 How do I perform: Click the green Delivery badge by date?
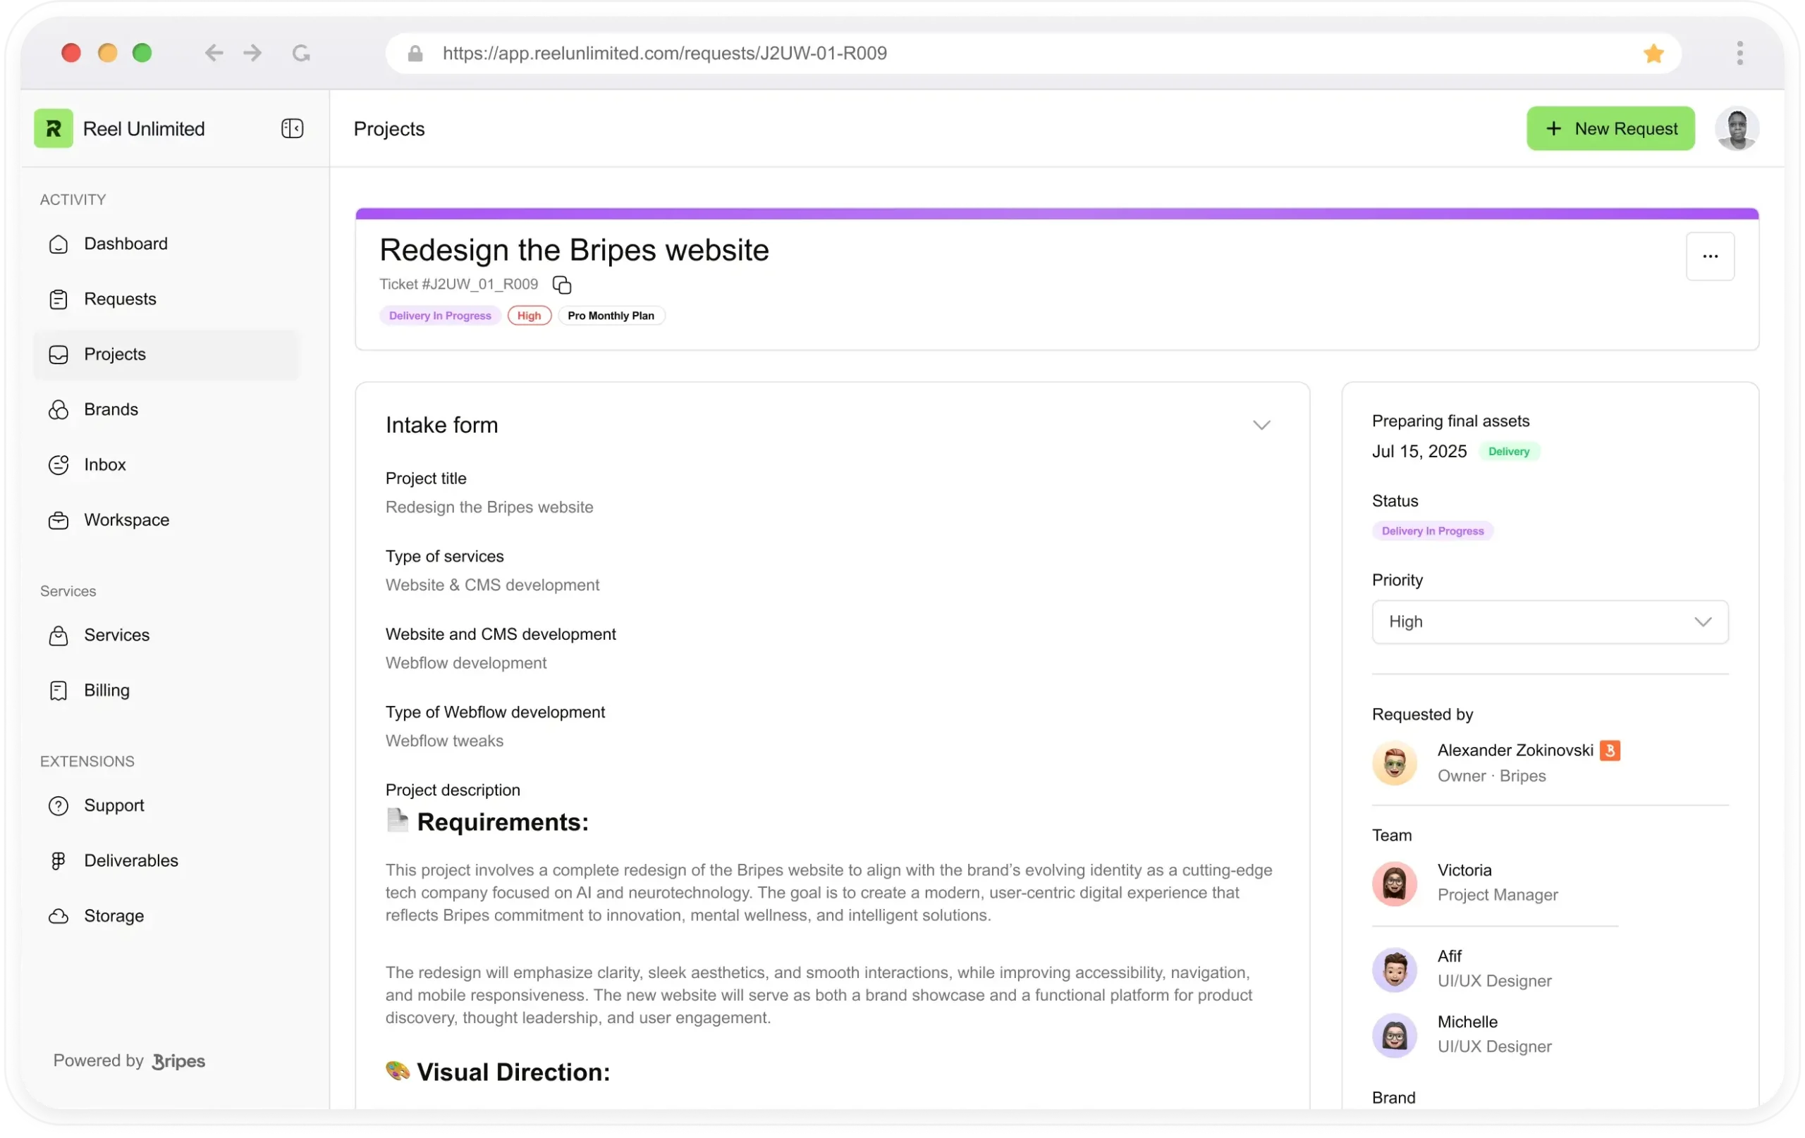tap(1508, 452)
